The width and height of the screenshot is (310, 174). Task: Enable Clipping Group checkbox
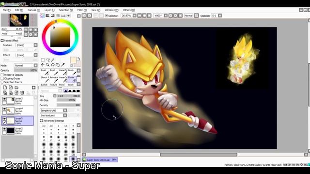pyautogui.click(x=2, y=78)
